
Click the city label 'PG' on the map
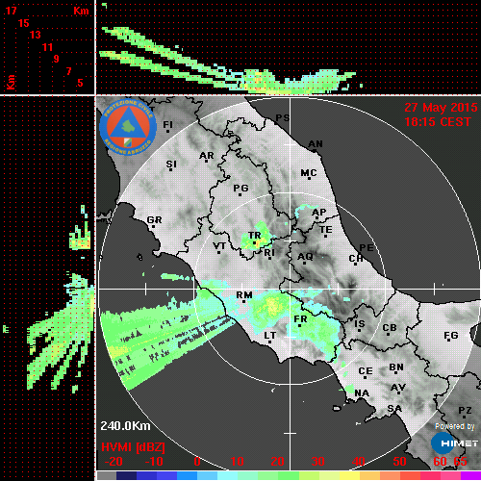point(240,188)
